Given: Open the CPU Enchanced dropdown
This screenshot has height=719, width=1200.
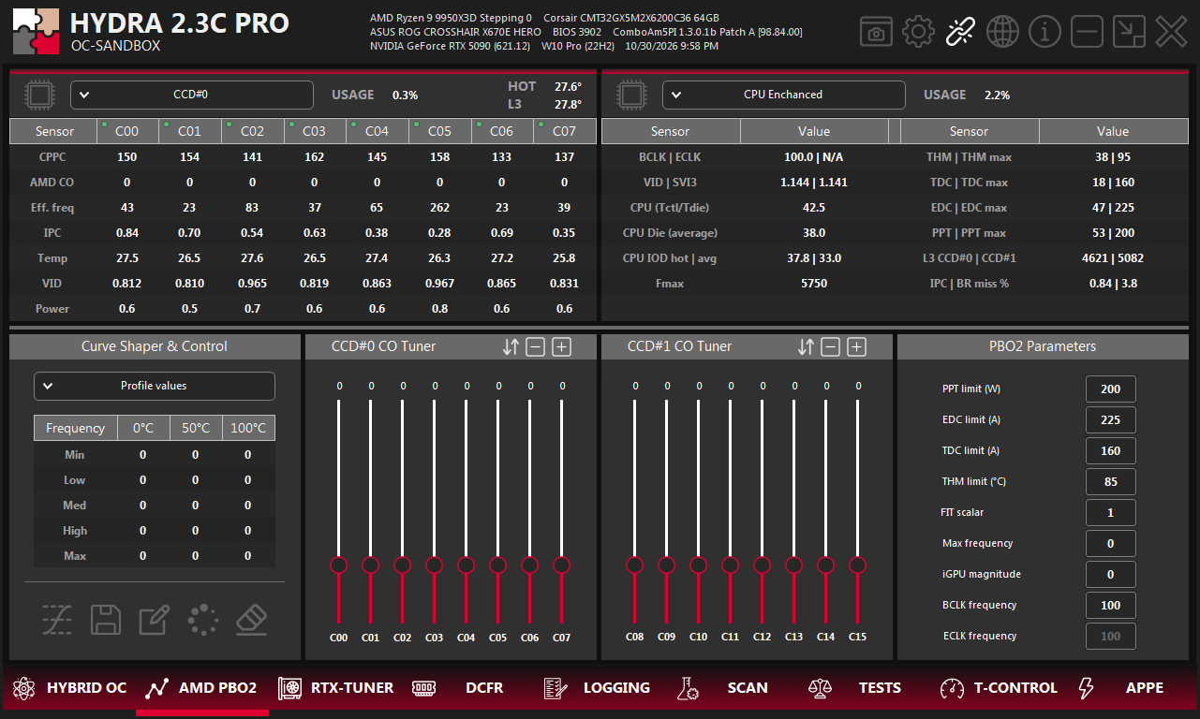Looking at the screenshot, I should (784, 95).
